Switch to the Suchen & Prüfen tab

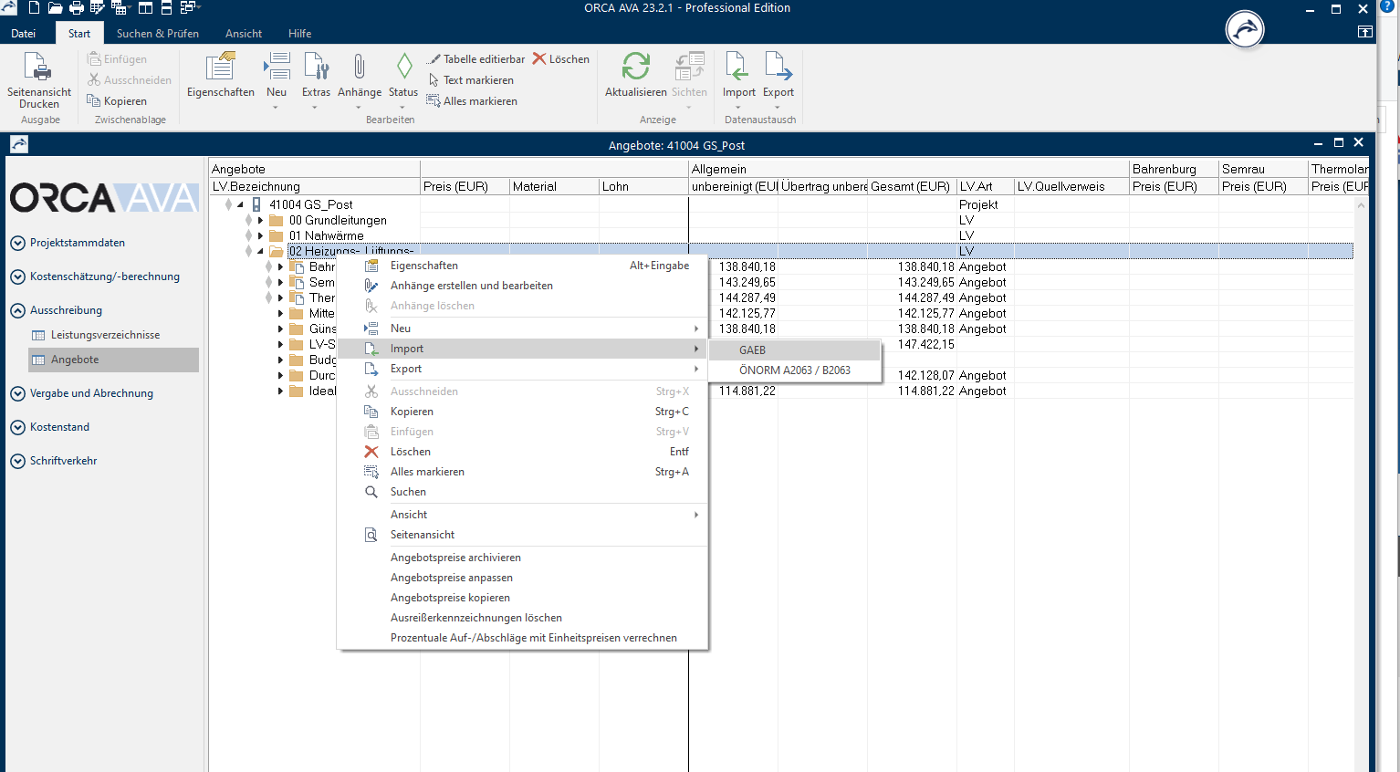point(157,34)
